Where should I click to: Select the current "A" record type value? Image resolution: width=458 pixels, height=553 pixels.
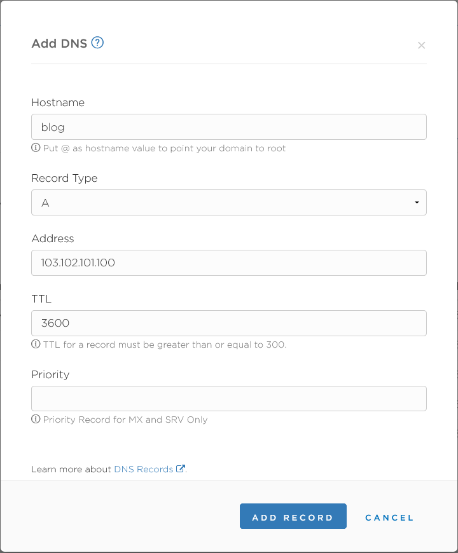229,202
